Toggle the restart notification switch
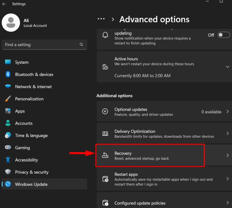Screen dimensions: 232x208 pos(223,35)
